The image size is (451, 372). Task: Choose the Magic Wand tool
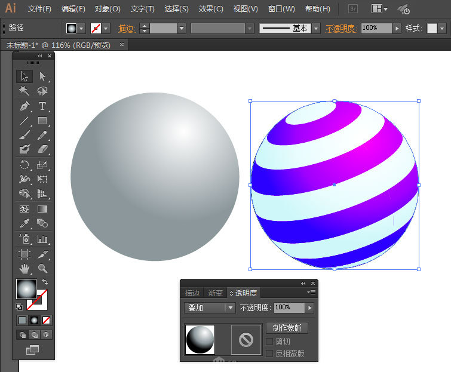[24, 91]
